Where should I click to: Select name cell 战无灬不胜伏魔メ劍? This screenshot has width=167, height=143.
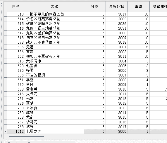click(54, 42)
